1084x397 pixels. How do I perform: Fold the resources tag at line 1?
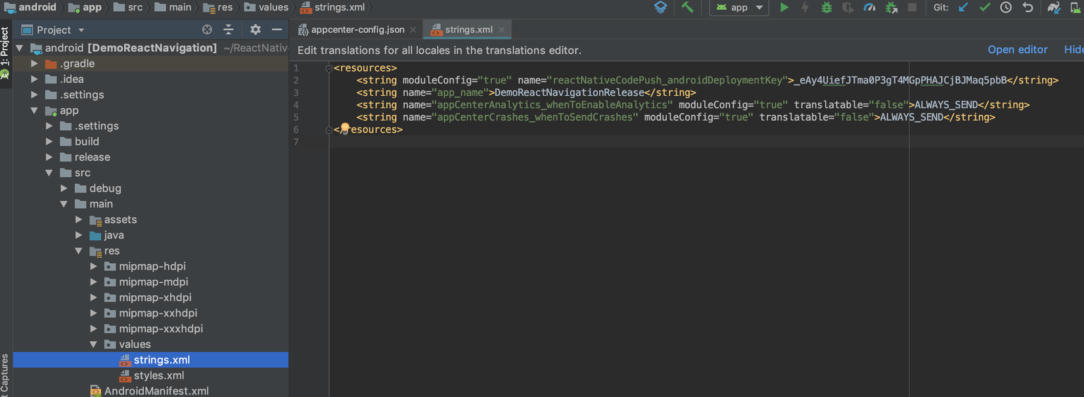pyautogui.click(x=329, y=68)
